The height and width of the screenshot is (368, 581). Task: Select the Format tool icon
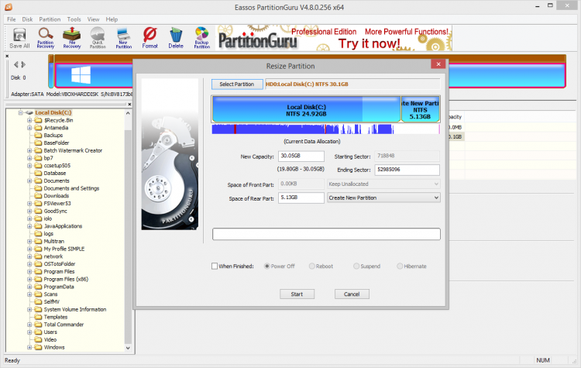coord(150,38)
